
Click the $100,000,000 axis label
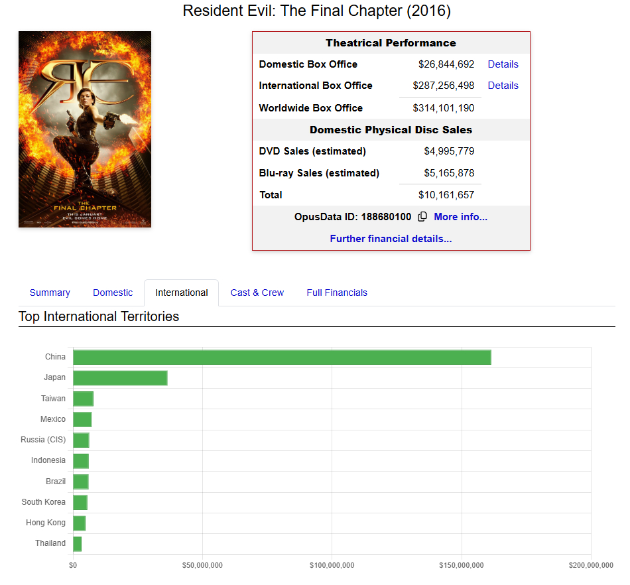[332, 565]
